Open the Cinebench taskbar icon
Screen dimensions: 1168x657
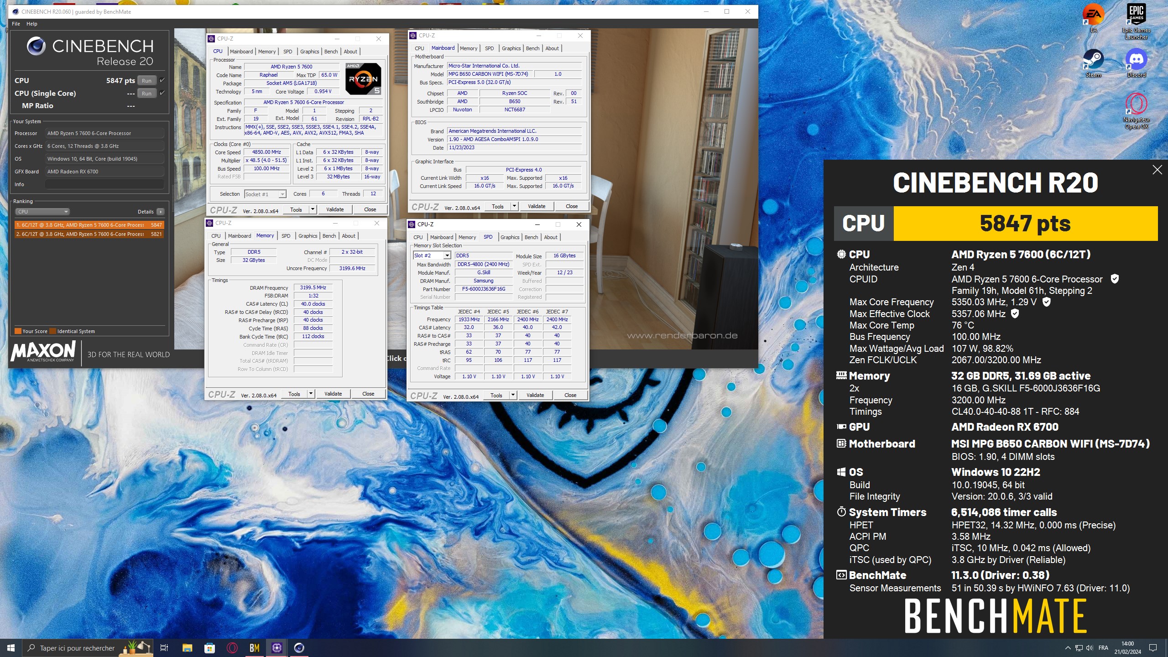click(x=299, y=648)
